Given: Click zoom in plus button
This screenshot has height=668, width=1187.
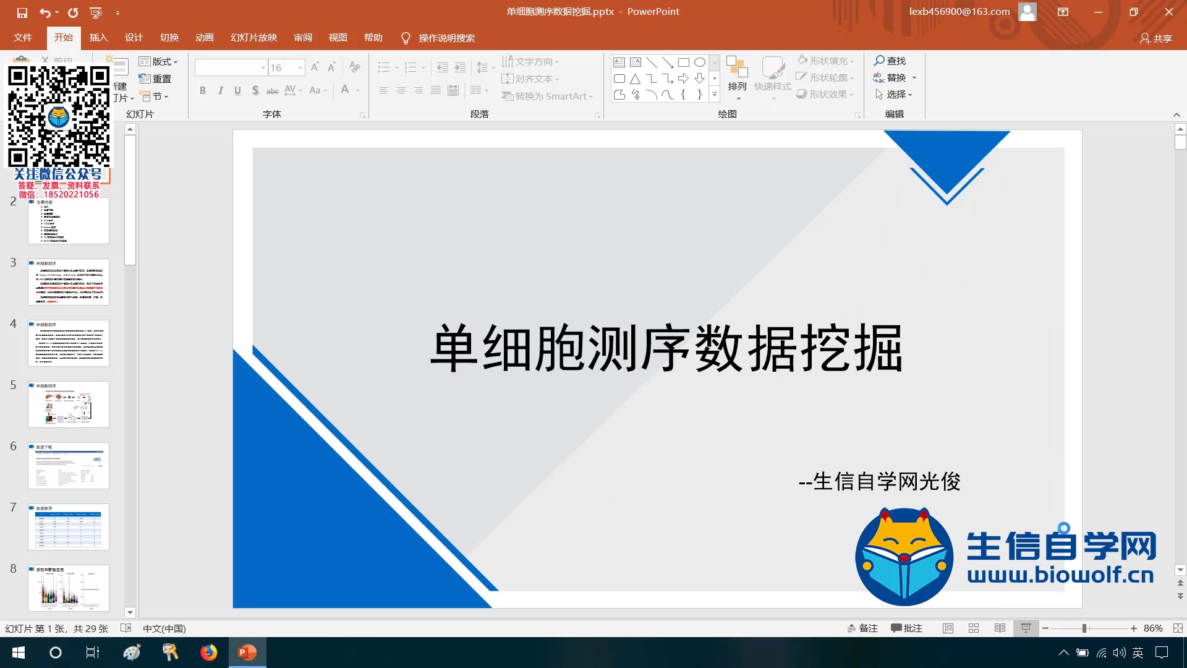Looking at the screenshot, I should click(1133, 628).
